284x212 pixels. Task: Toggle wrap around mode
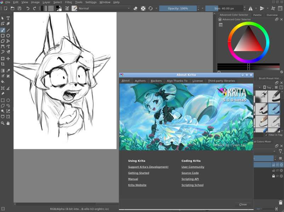[273, 8]
